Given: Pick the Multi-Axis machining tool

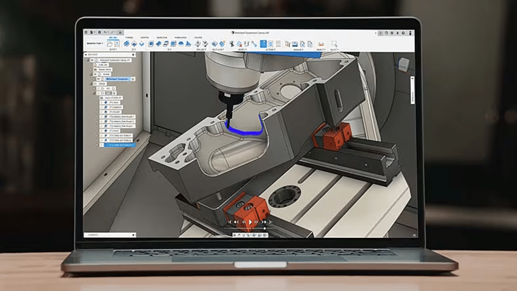Looking at the screenshot, I should click(215, 44).
